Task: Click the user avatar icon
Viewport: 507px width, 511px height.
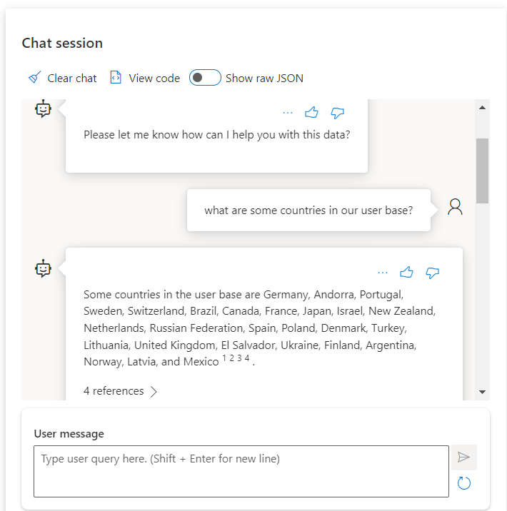Action: point(455,207)
